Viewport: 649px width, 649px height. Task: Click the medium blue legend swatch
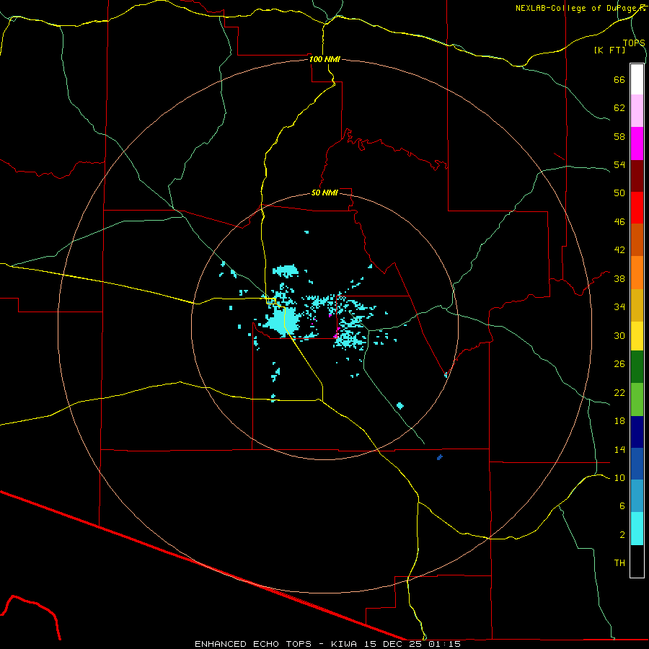pyautogui.click(x=637, y=464)
